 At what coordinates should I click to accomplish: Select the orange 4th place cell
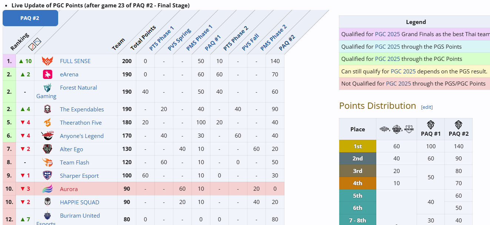357,183
